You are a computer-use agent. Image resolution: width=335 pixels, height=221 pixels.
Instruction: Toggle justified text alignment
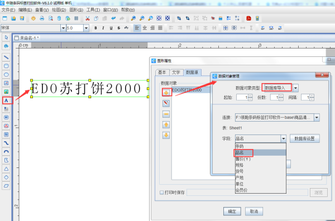coord(160,28)
